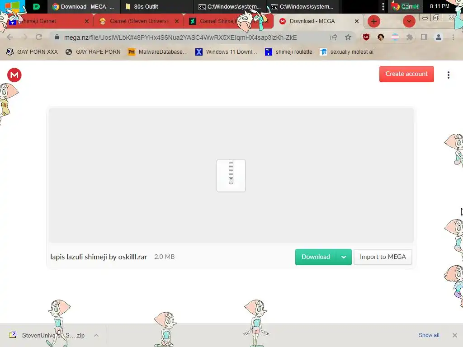This screenshot has width=463, height=347.
Task: Click the file name lapis lazuli shimeji by oskilll.rar
Action: coord(99,257)
